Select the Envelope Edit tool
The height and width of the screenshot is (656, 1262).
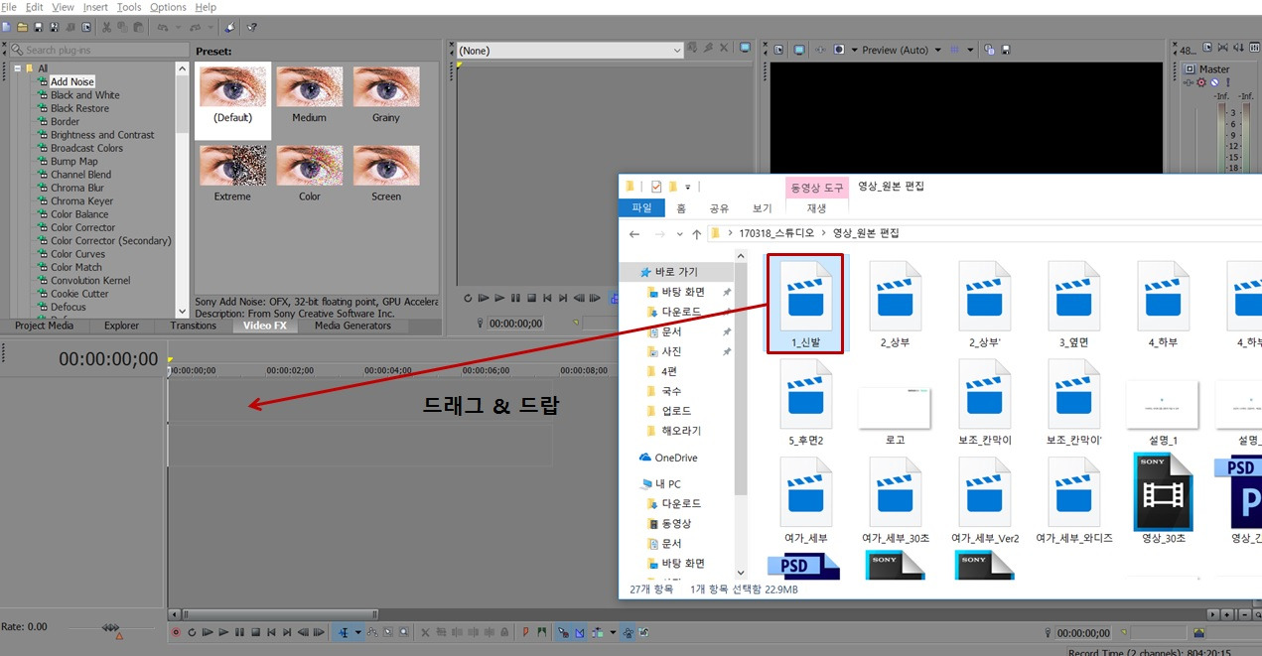pyautogui.click(x=372, y=632)
